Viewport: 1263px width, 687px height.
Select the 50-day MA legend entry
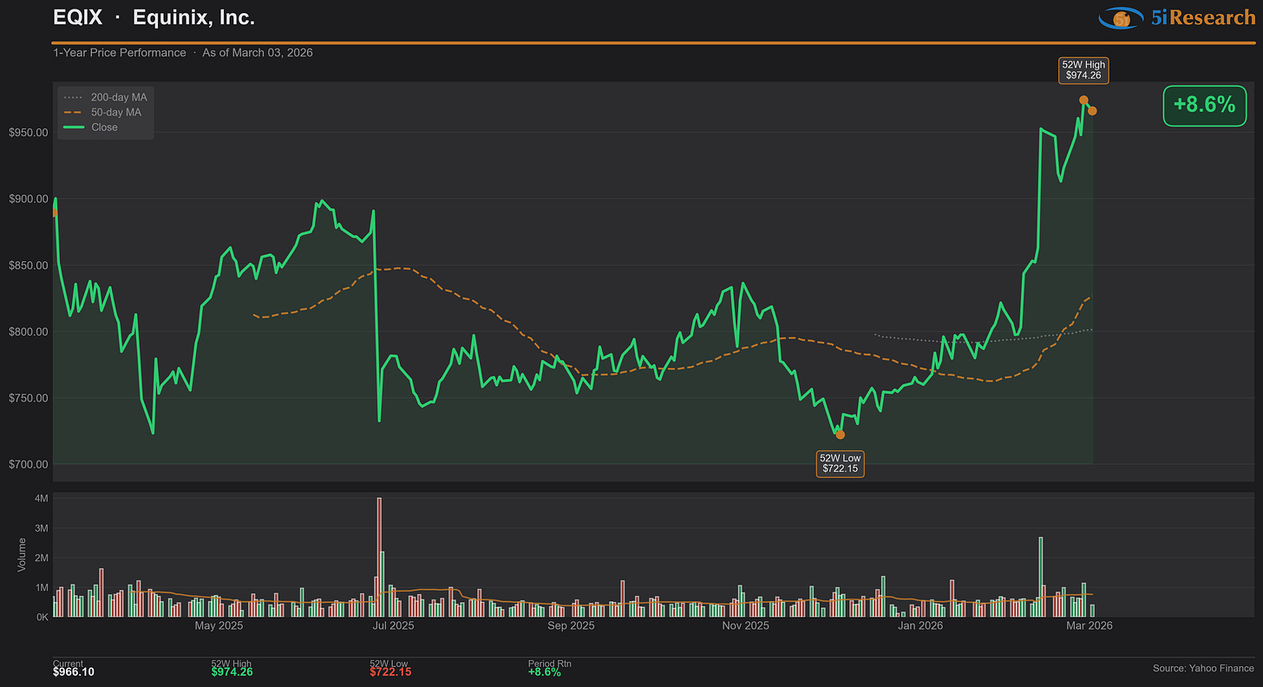tap(101, 112)
